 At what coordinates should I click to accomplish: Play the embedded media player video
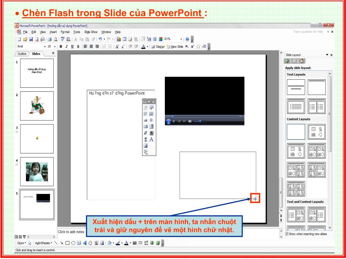pos(169,121)
